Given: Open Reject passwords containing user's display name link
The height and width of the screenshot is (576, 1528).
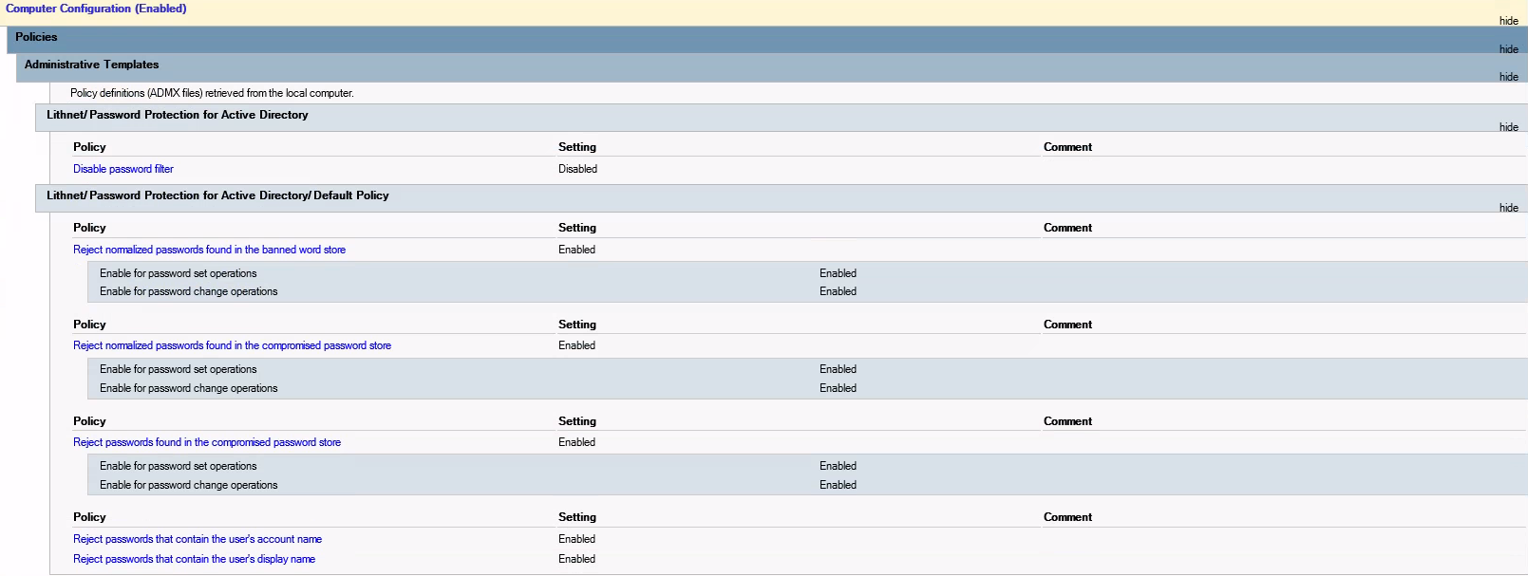Looking at the screenshot, I should tap(194, 559).
